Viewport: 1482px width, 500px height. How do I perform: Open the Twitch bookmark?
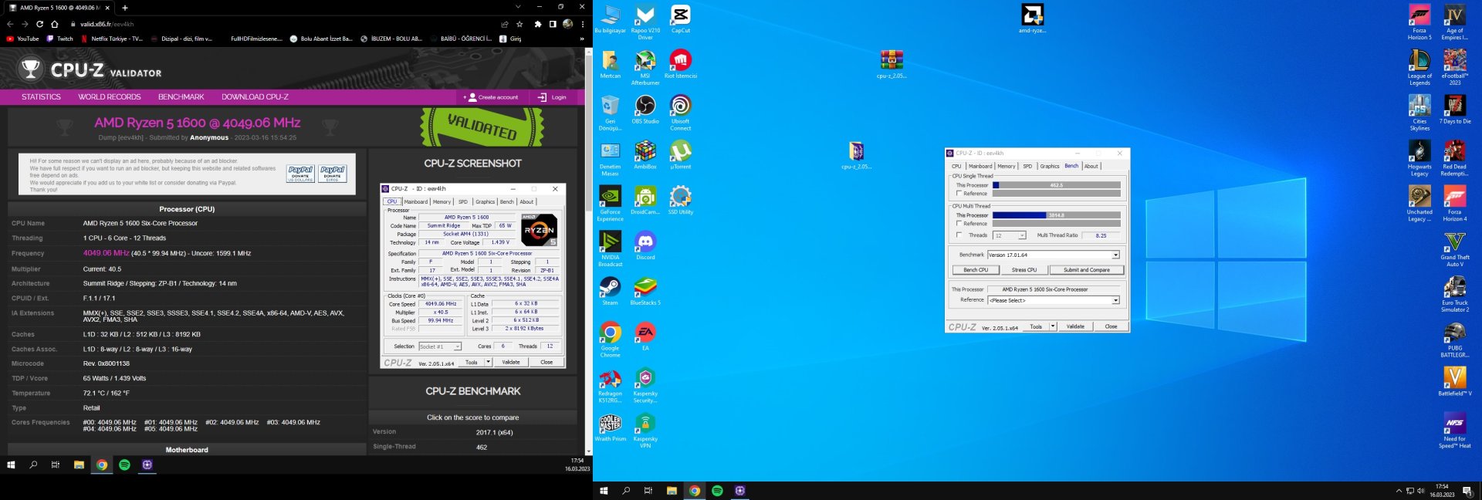click(x=60, y=39)
